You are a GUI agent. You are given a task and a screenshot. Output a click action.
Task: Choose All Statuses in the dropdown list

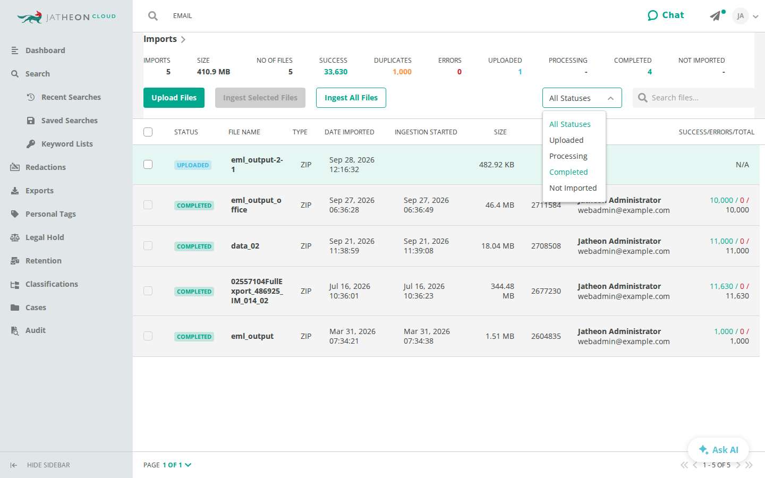click(x=569, y=124)
